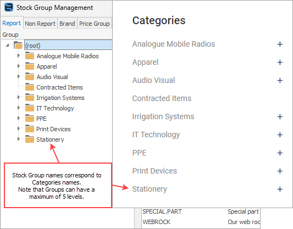Select the (root) group in tree
The width and height of the screenshot is (293, 229).
pos(33,46)
